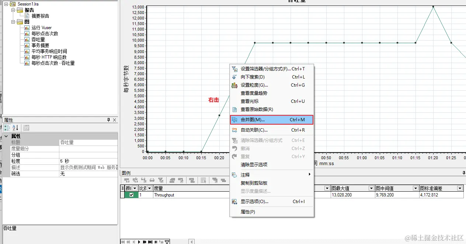Open the 摘要报告 tree item
The width and height of the screenshot is (466, 244).
point(40,16)
